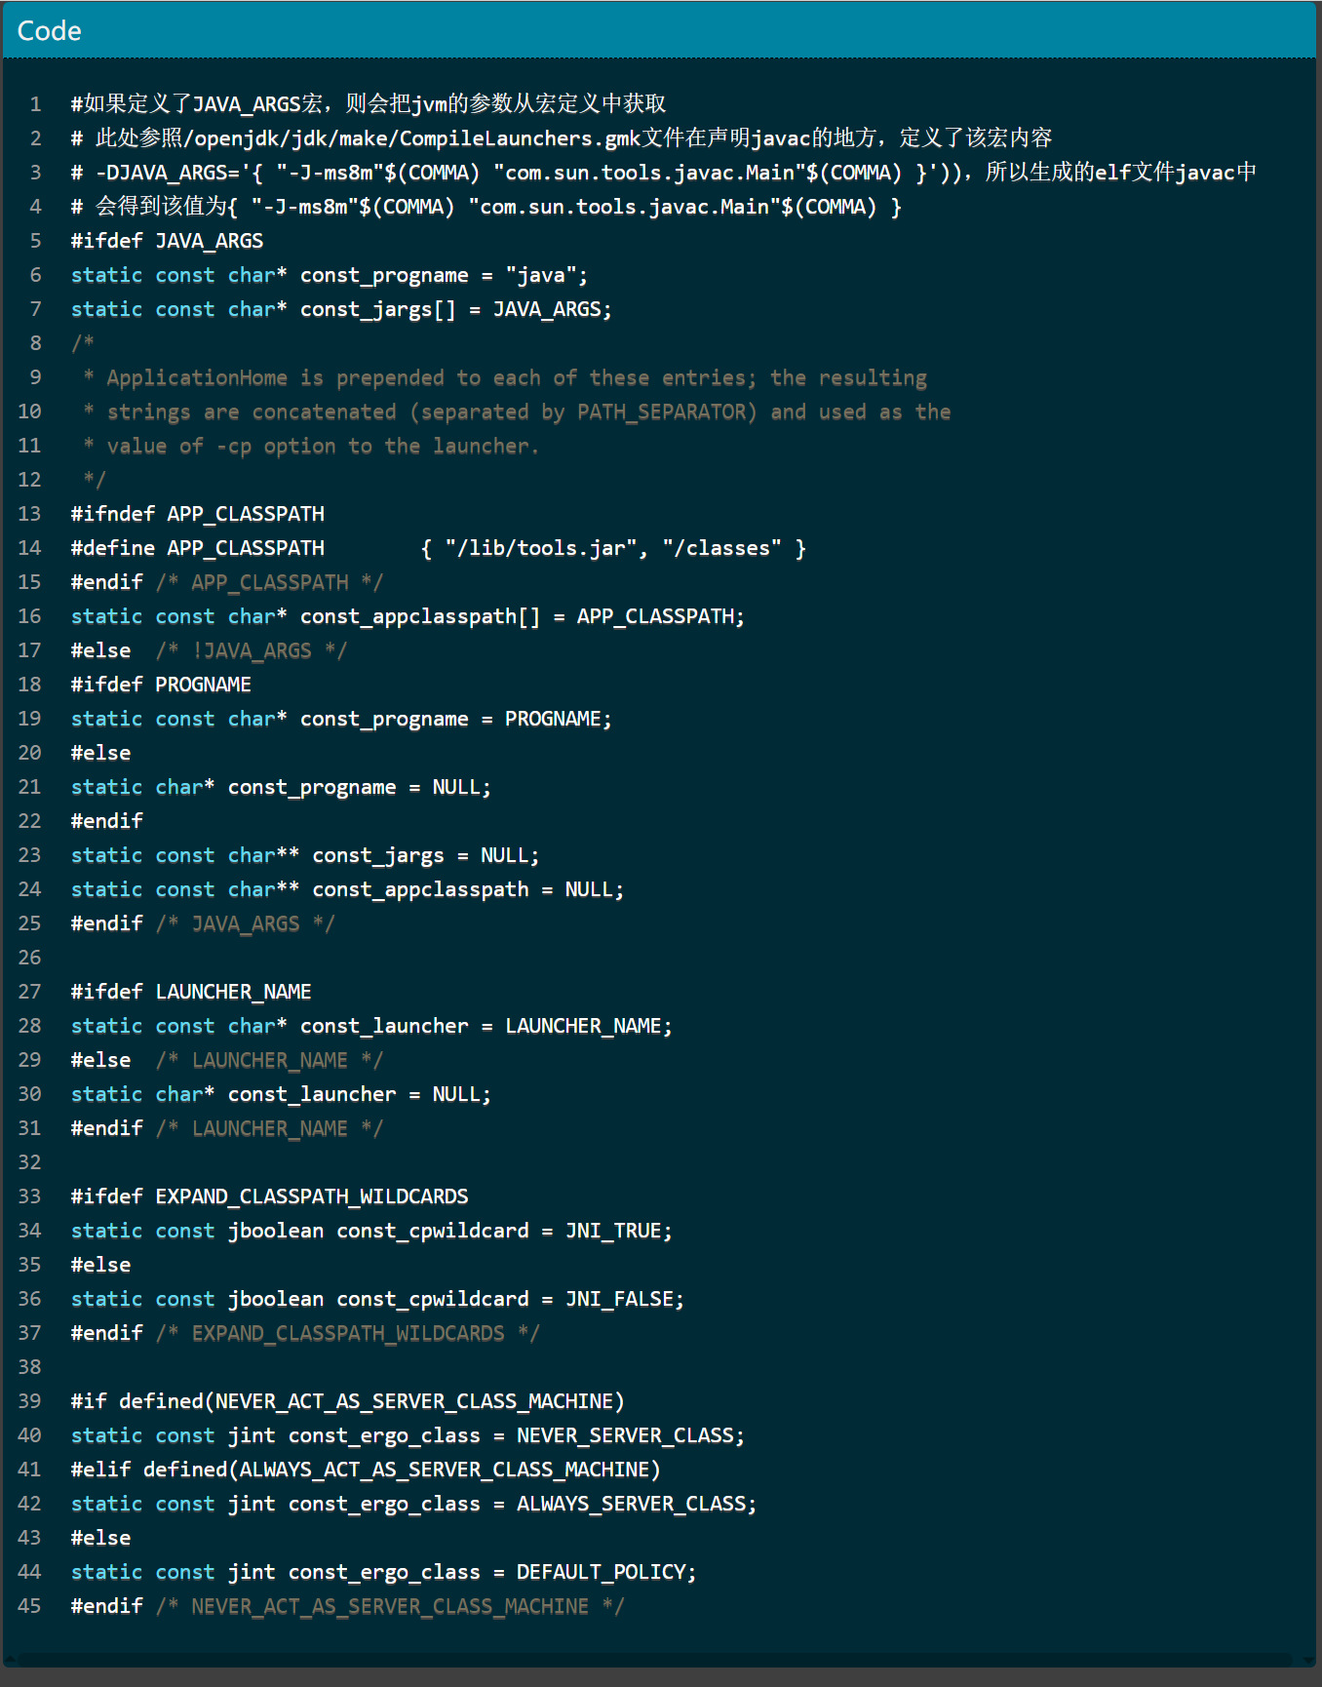Click line 3 comment starting '-DJAVA_ARGS='
Screen dimensions: 1322x1687
(x=664, y=173)
